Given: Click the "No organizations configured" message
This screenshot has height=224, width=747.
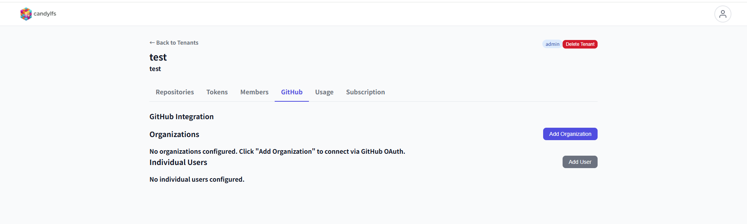Looking at the screenshot, I should [x=277, y=151].
